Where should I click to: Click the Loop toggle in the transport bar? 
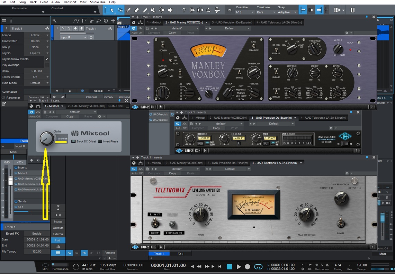point(258,266)
